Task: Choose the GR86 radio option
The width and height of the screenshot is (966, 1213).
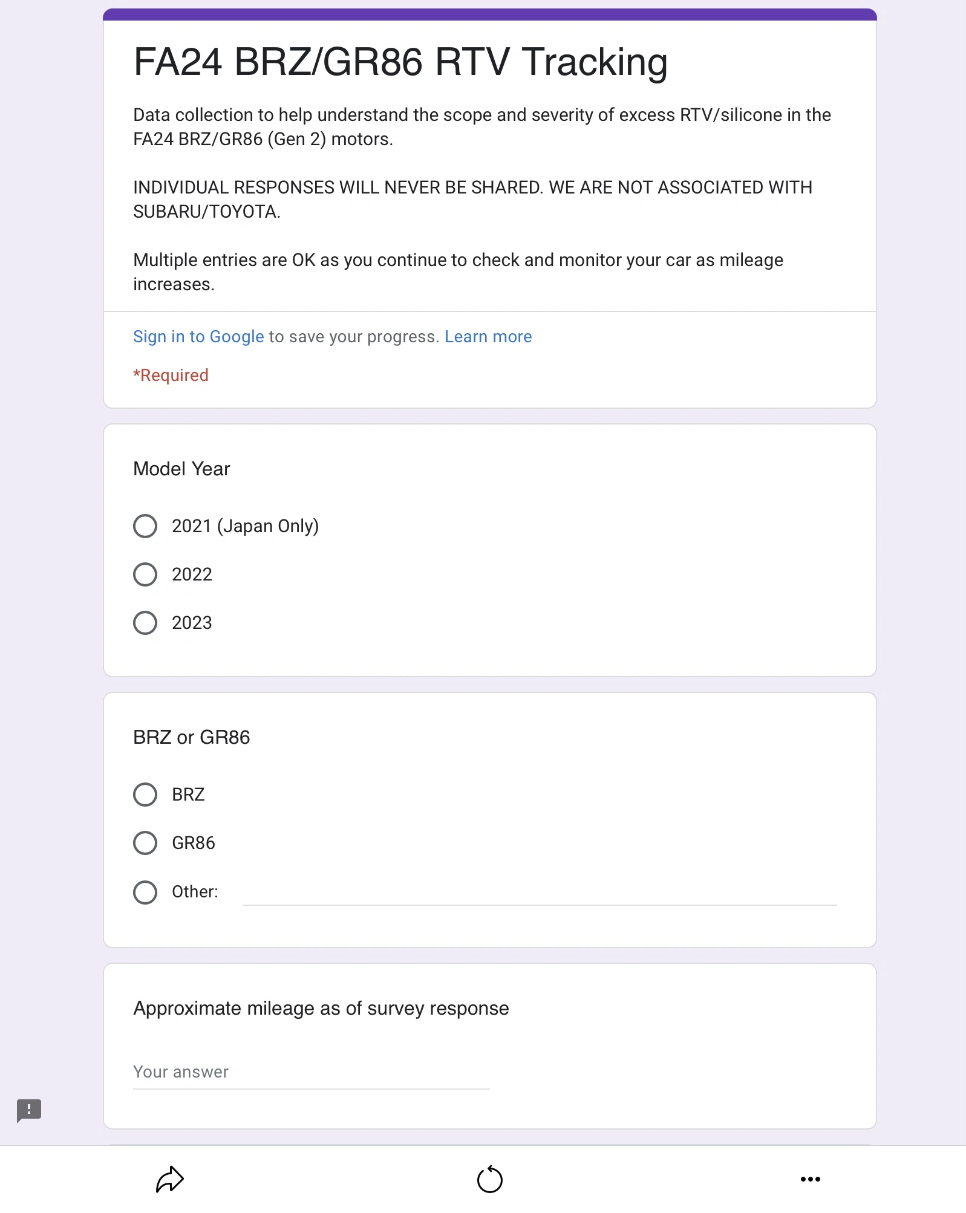Action: click(x=145, y=843)
